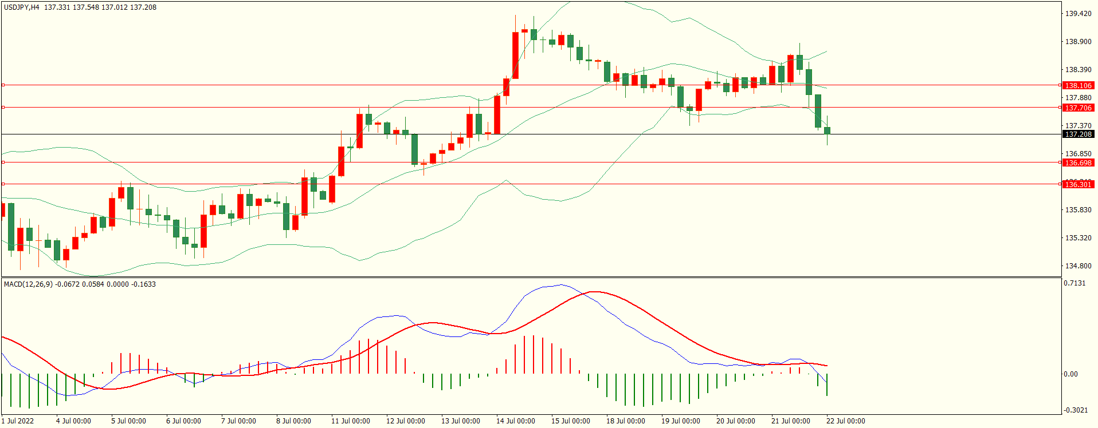This screenshot has height=428, width=1098.
Task: Click the 21 Jul 00:00 date label
Action: (791, 421)
